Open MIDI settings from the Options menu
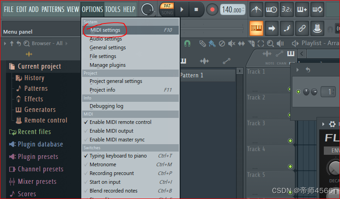The image size is (340, 199). 131,30
